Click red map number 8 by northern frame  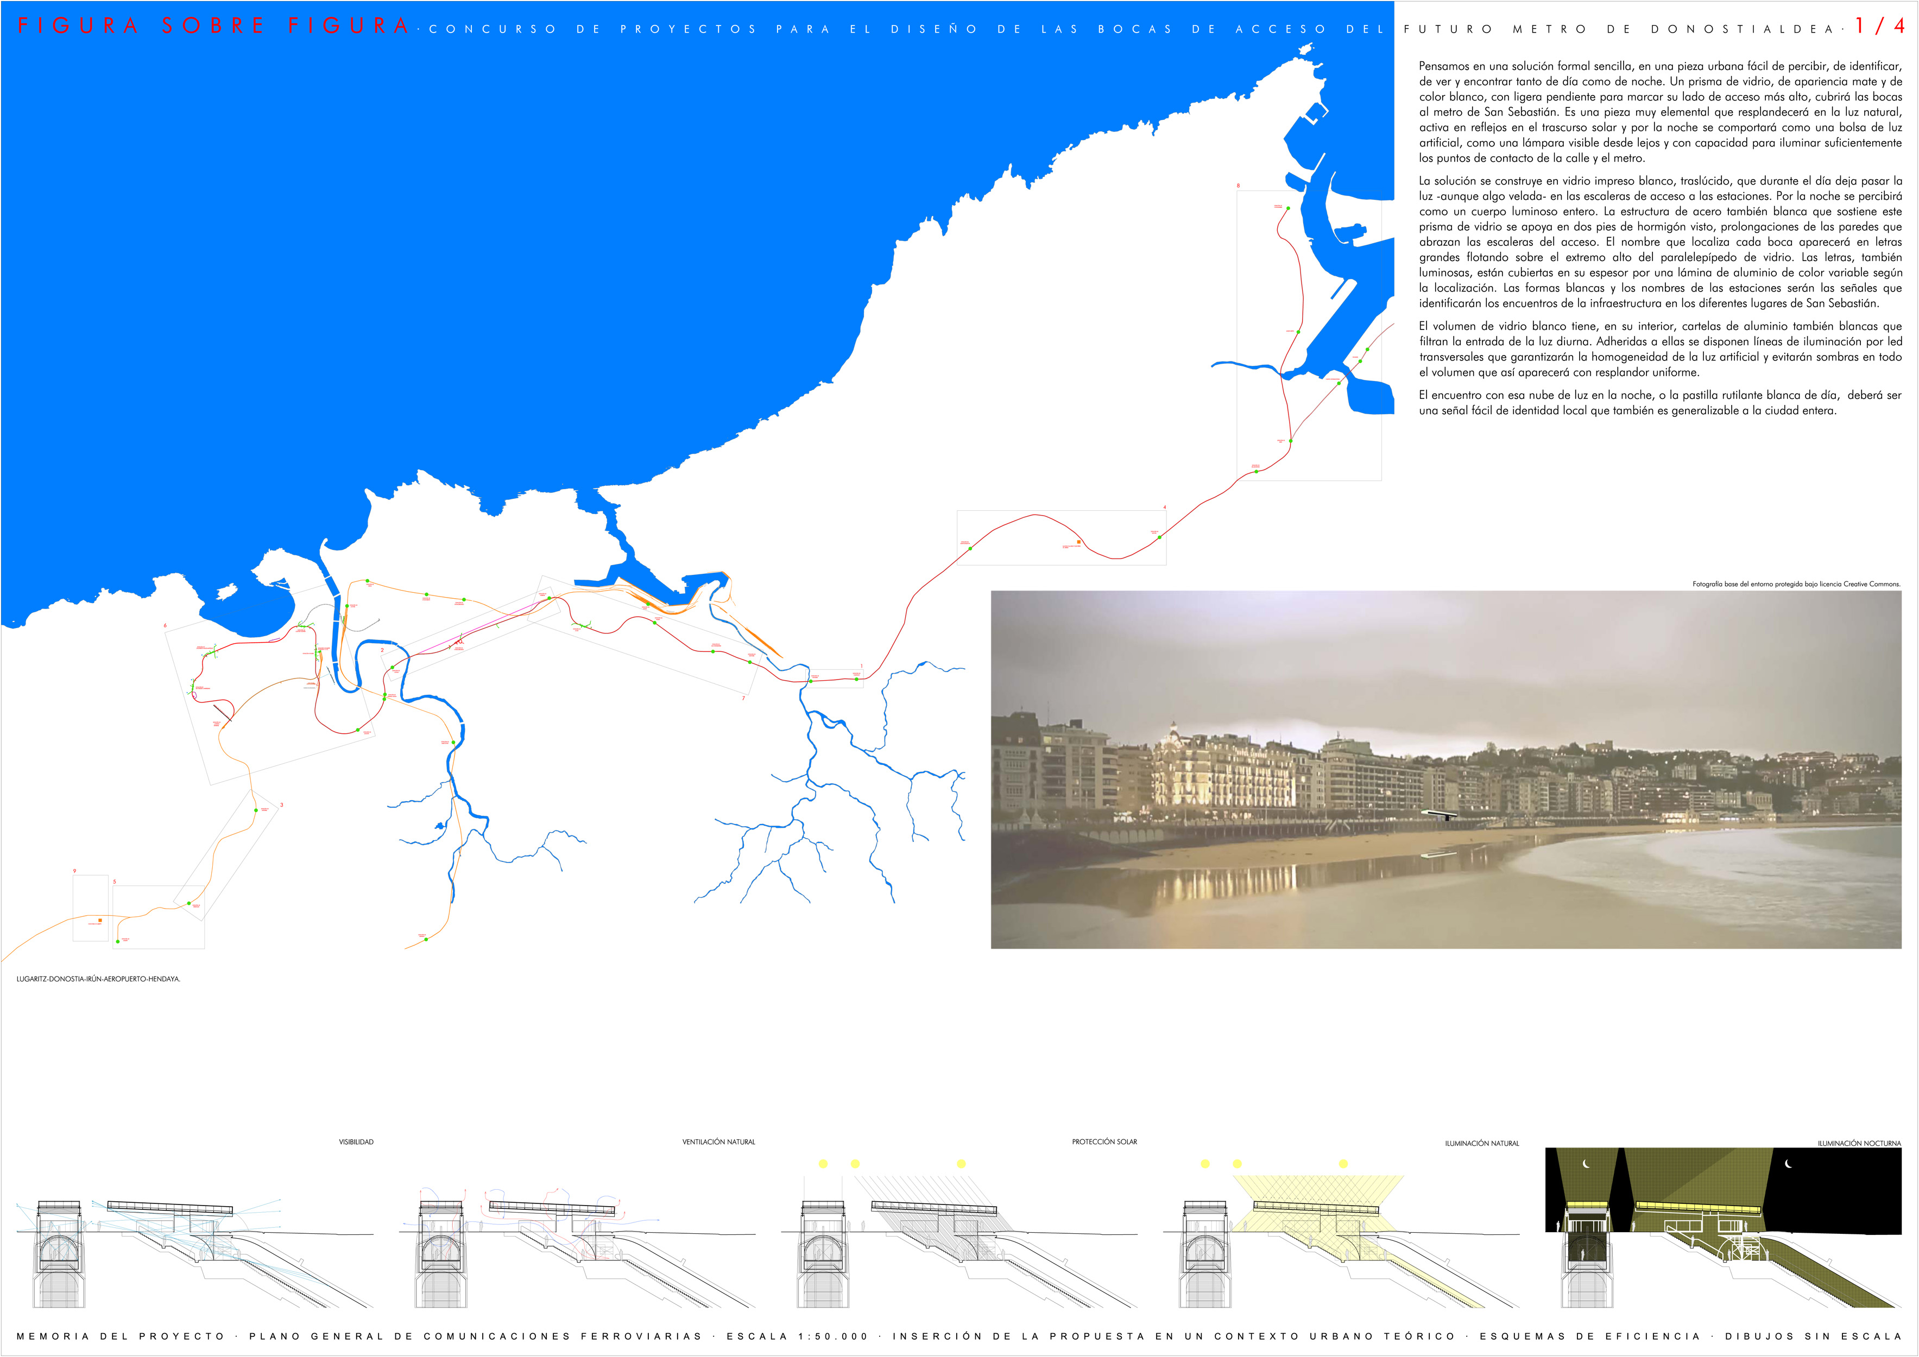click(1238, 186)
